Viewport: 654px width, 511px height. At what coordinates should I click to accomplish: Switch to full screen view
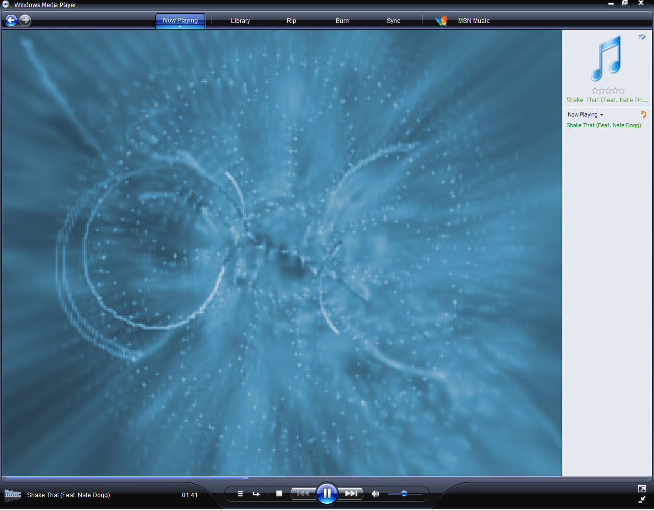[x=642, y=489]
